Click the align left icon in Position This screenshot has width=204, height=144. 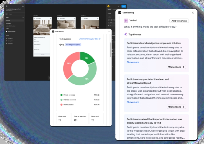click(109, 20)
